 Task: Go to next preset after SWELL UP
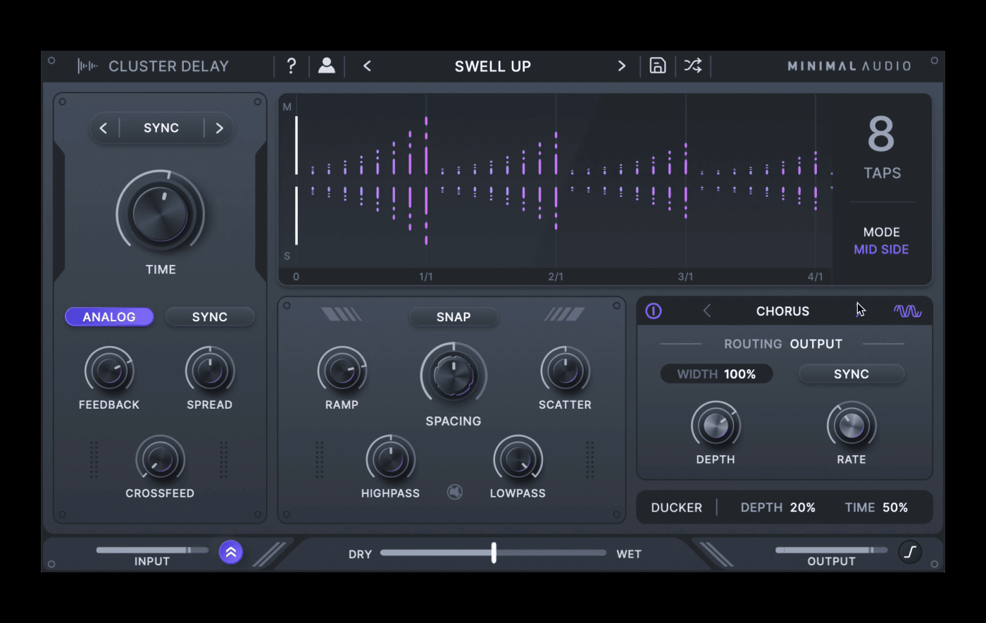(x=622, y=66)
